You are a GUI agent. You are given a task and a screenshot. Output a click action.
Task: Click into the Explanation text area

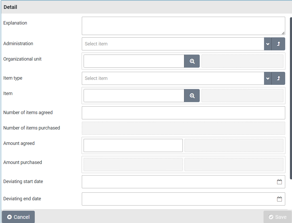pos(183,26)
